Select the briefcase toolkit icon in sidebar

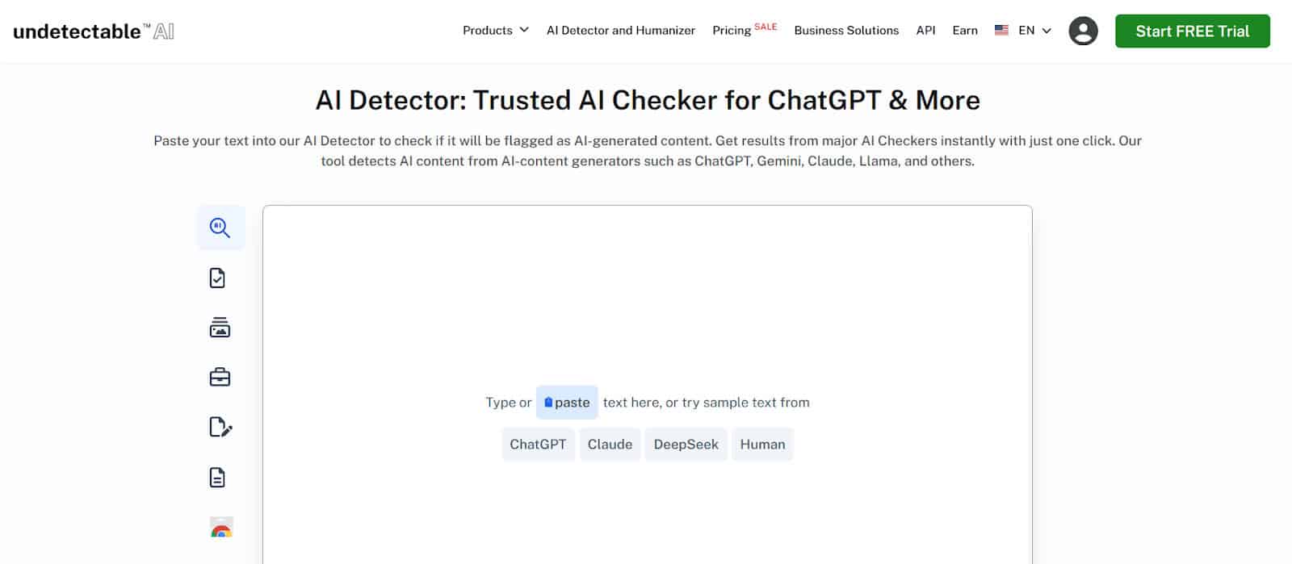click(220, 377)
